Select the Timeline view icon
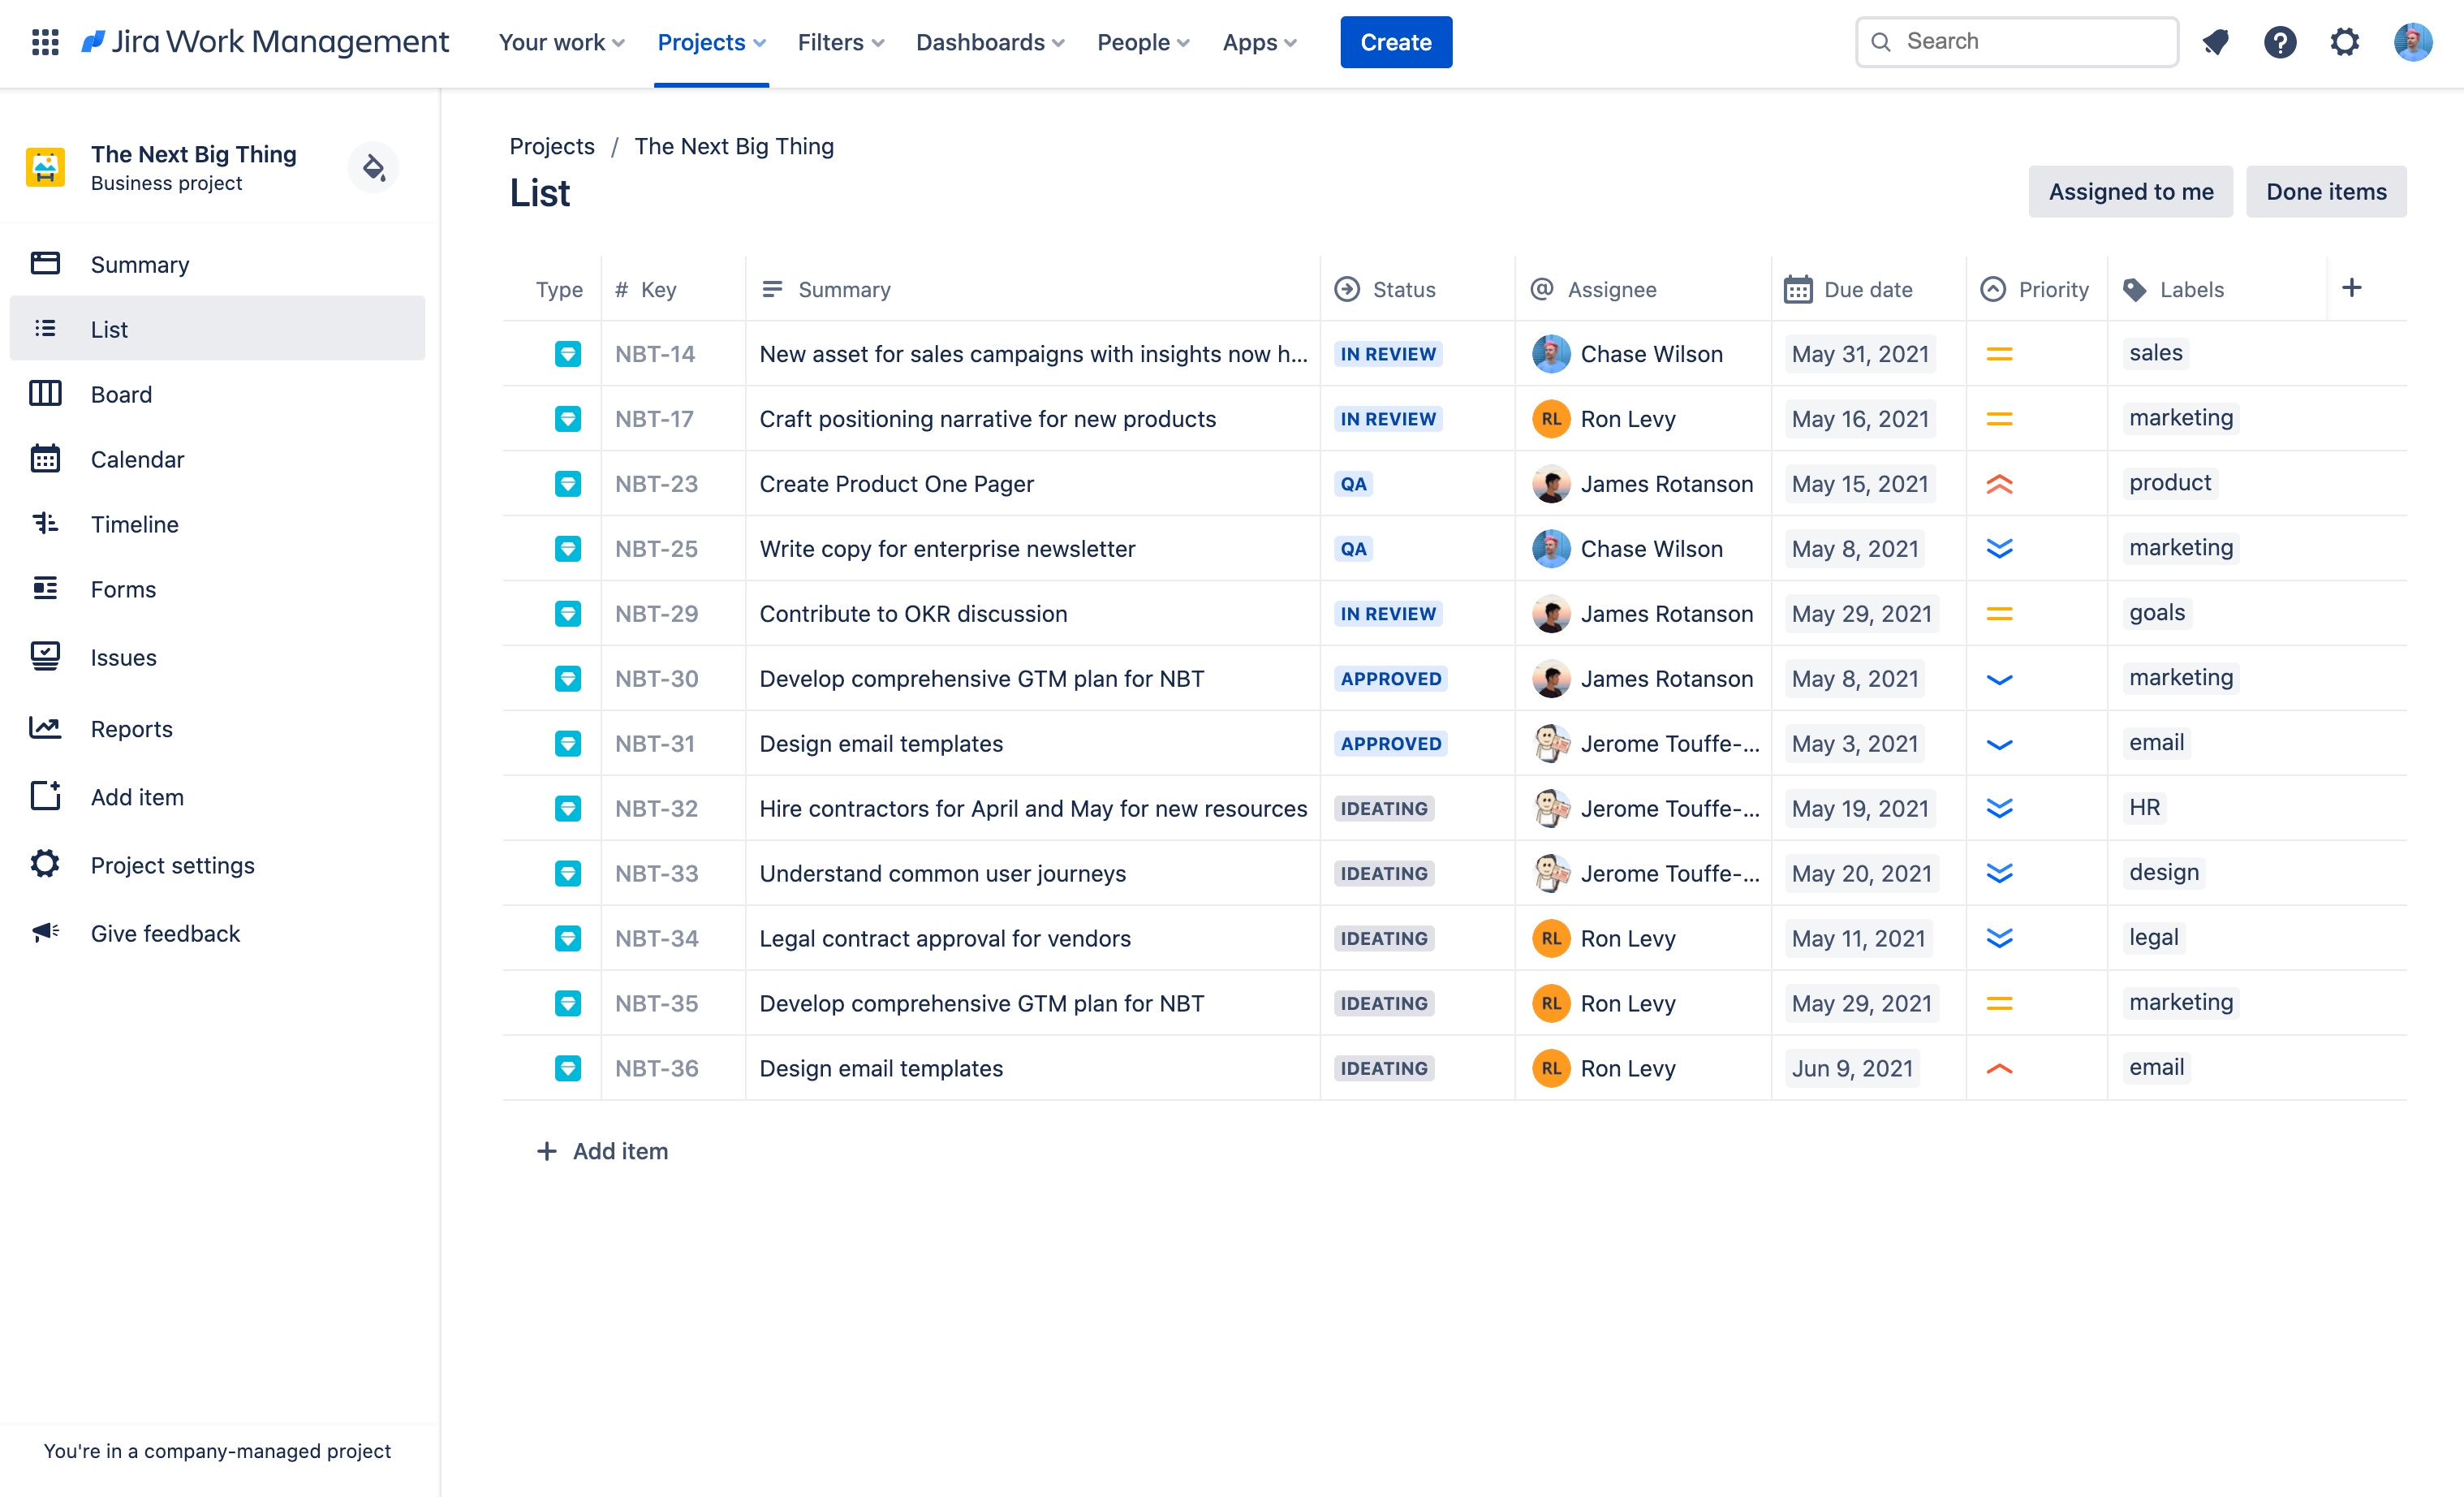2464x1497 pixels. click(x=45, y=524)
